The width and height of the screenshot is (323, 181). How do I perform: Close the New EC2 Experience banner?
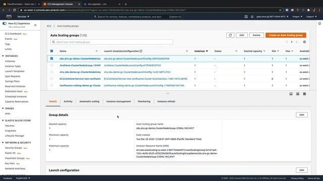coord(35,25)
